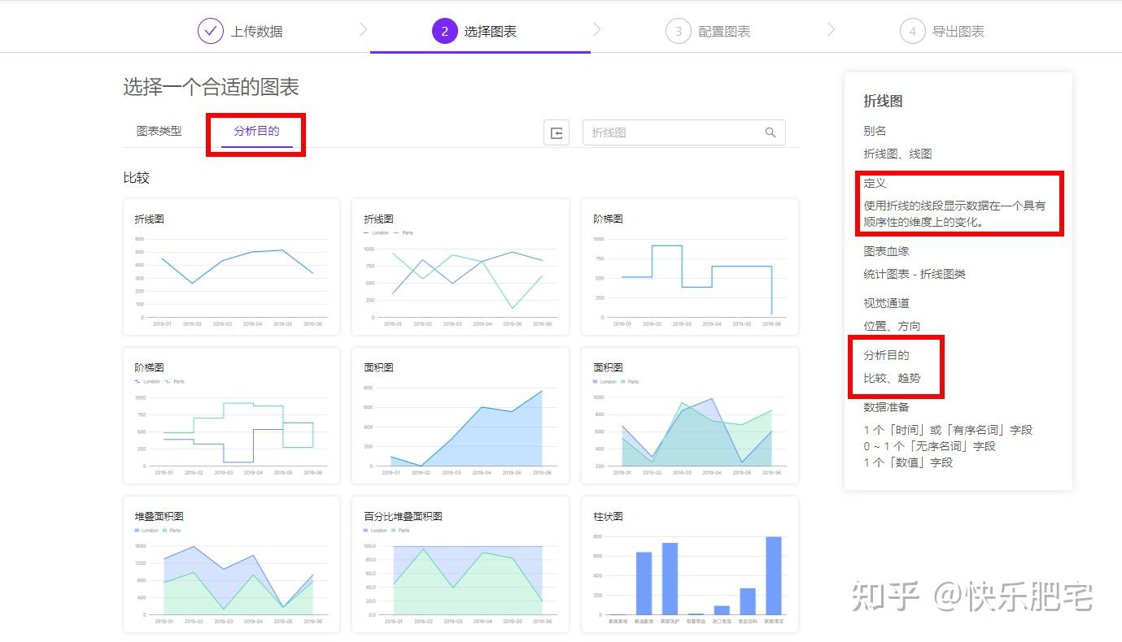Click the London legend in 堆叠面积图 card
1122x642 pixels.
pyautogui.click(x=146, y=531)
